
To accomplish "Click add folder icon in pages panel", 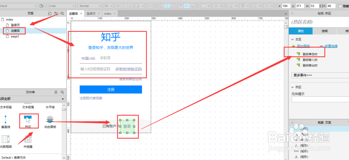I will point(56,14).
